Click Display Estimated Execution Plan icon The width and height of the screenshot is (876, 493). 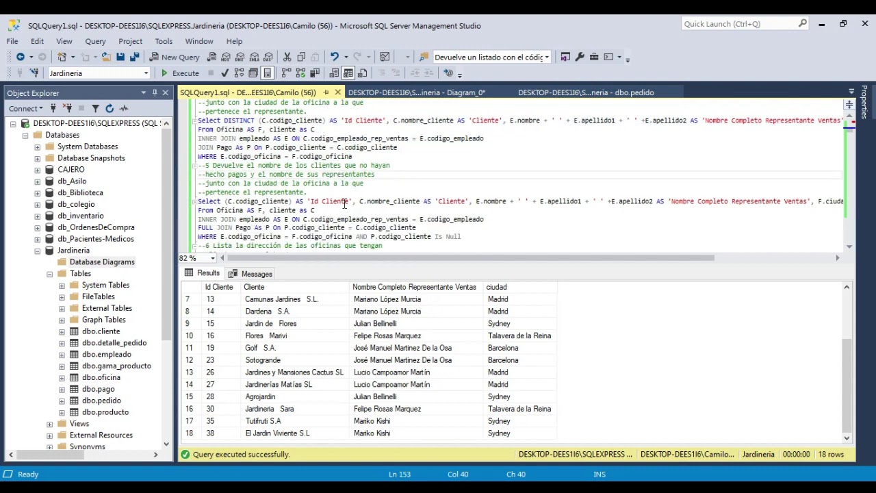coord(239,73)
